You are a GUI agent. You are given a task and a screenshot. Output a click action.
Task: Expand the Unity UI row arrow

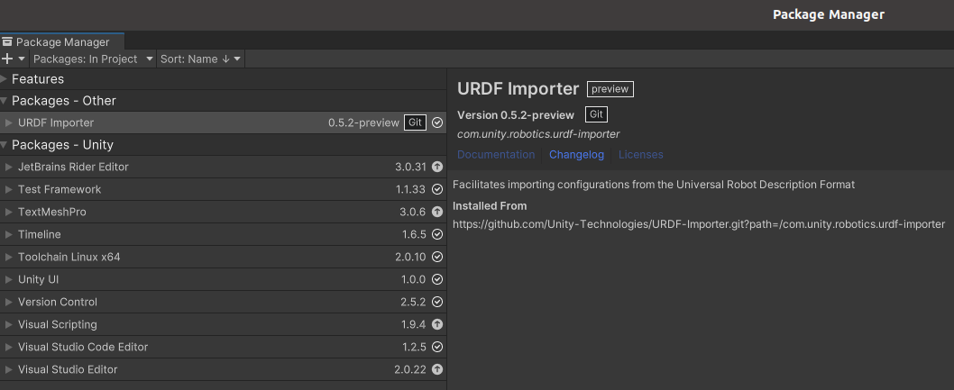tap(8, 279)
